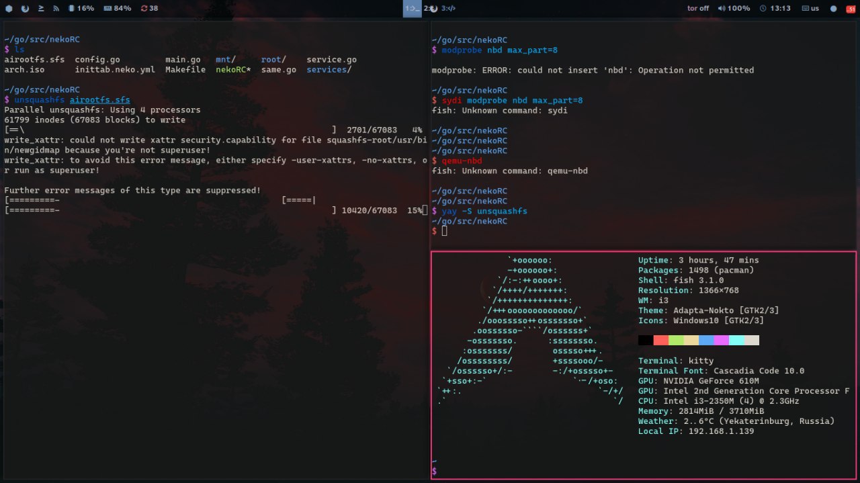Click the 'us' keyboard layout indicator
860x483 pixels.
pyautogui.click(x=810, y=9)
